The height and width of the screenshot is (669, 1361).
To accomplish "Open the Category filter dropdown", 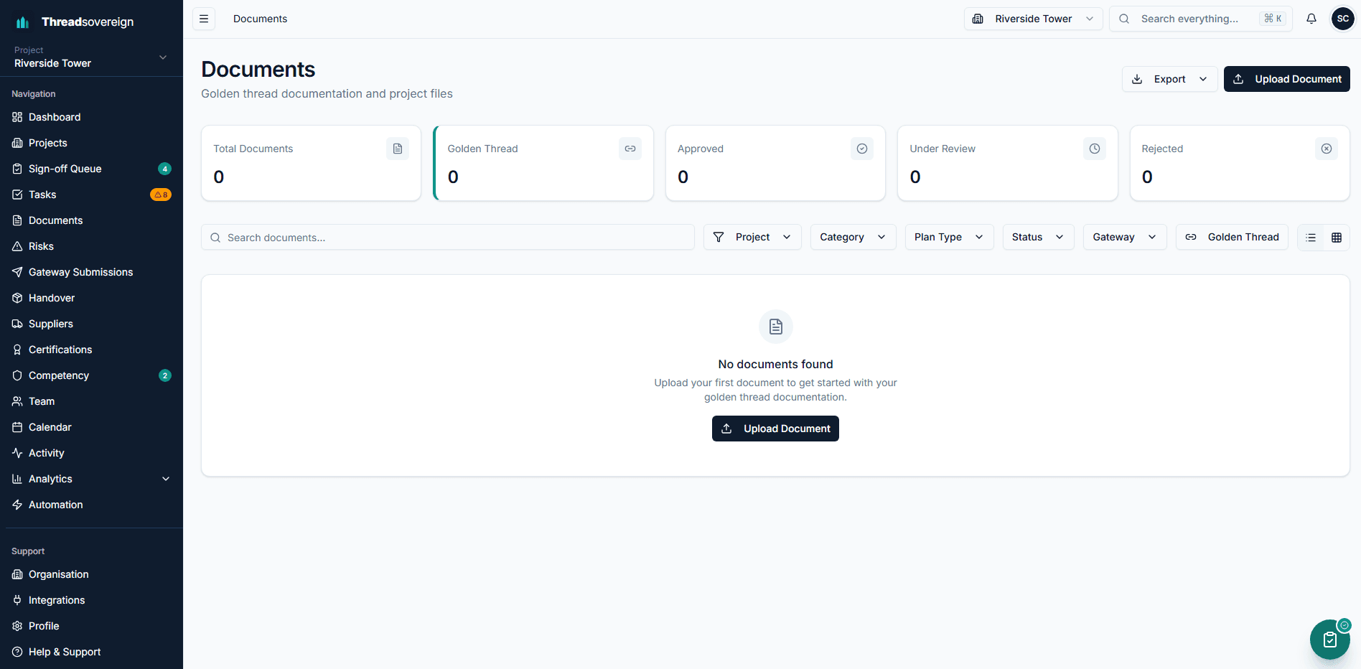I will point(853,237).
